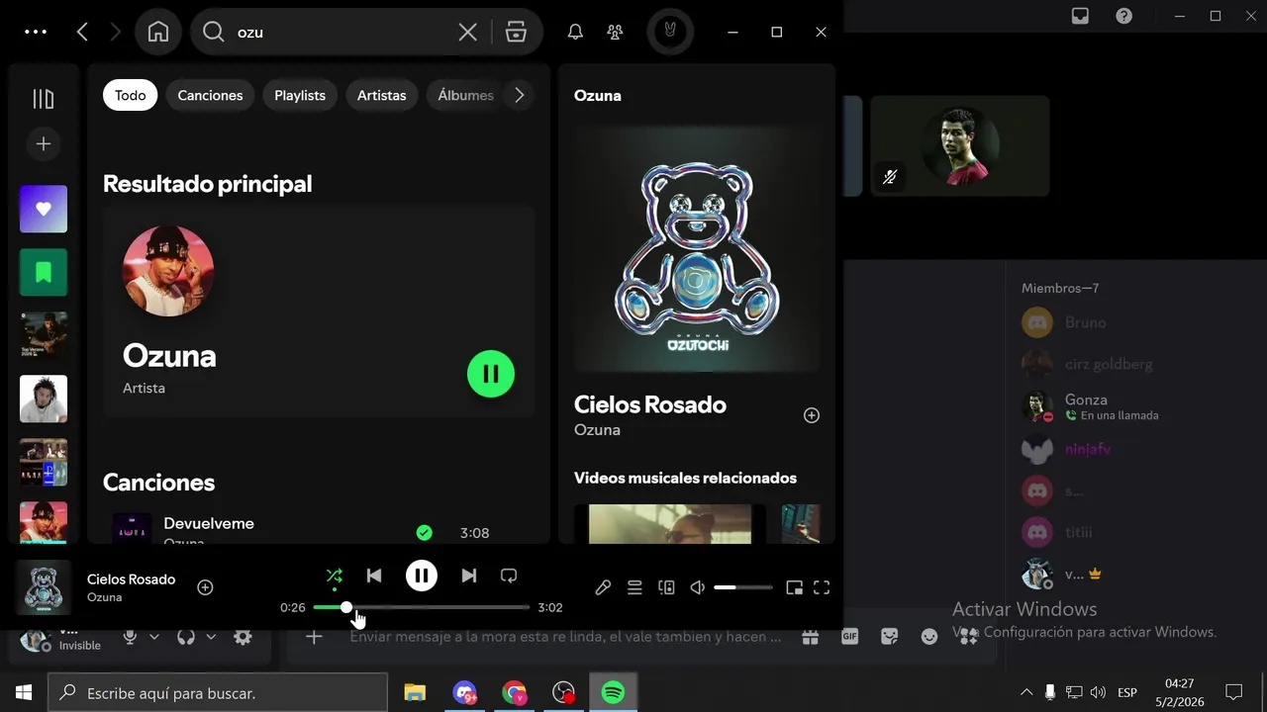Image resolution: width=1267 pixels, height=712 pixels.
Task: Select the Artistas filter chip
Action: click(x=381, y=95)
